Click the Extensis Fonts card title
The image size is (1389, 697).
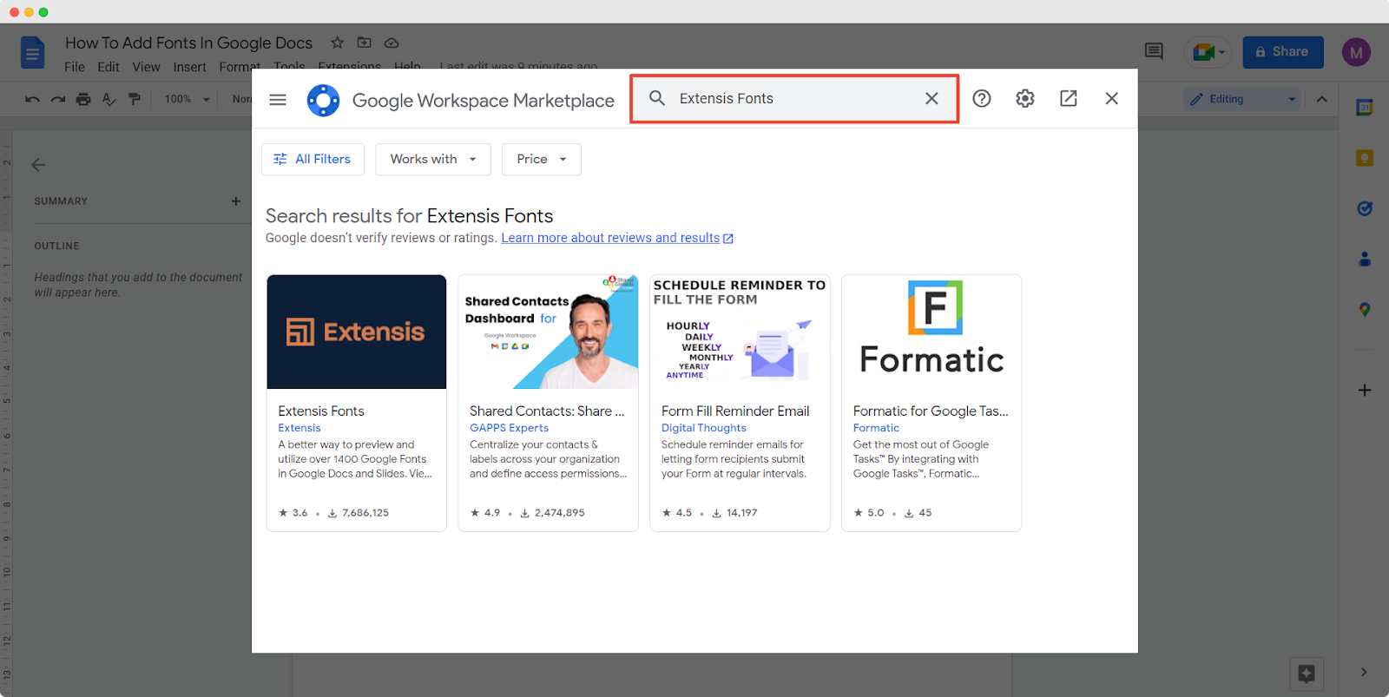coord(321,411)
